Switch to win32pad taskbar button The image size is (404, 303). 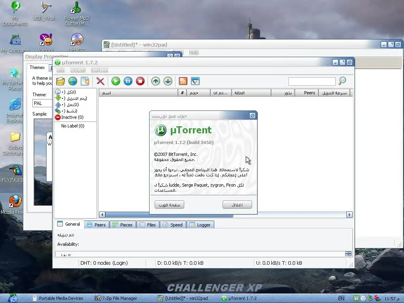(183, 298)
